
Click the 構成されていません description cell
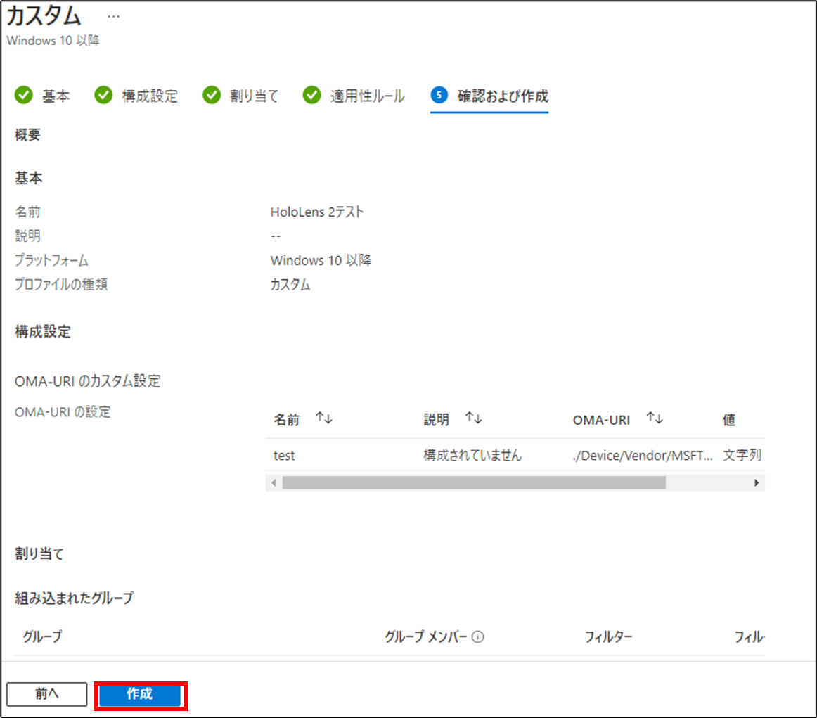[472, 456]
